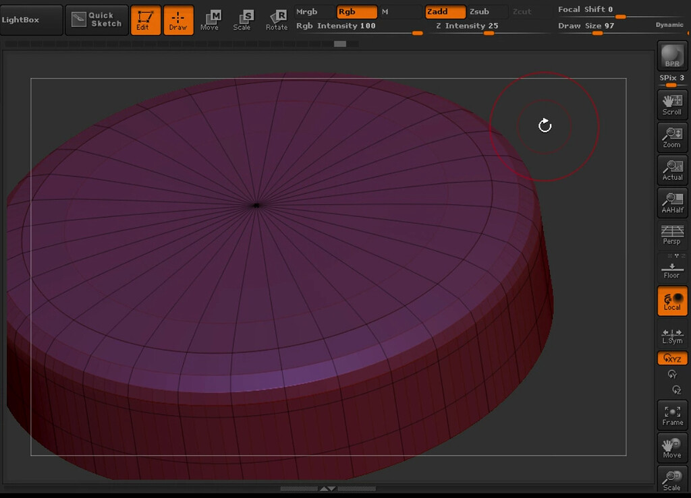Click the Frame mesh icon
Viewport: 691px width, 498px height.
671,414
